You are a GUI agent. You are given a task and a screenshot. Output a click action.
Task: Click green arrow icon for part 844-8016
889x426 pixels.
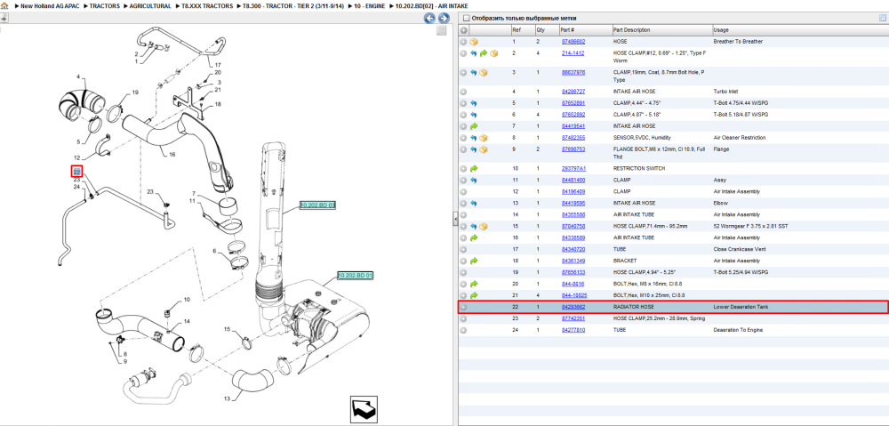pyautogui.click(x=474, y=284)
